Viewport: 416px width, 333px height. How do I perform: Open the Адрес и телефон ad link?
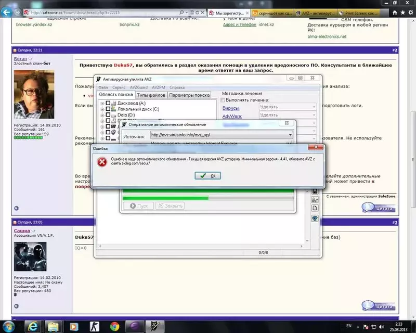[240, 24]
